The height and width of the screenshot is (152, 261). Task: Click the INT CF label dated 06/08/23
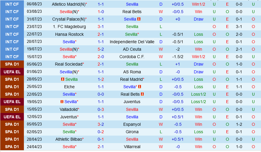pyautogui.click(x=12, y=4)
